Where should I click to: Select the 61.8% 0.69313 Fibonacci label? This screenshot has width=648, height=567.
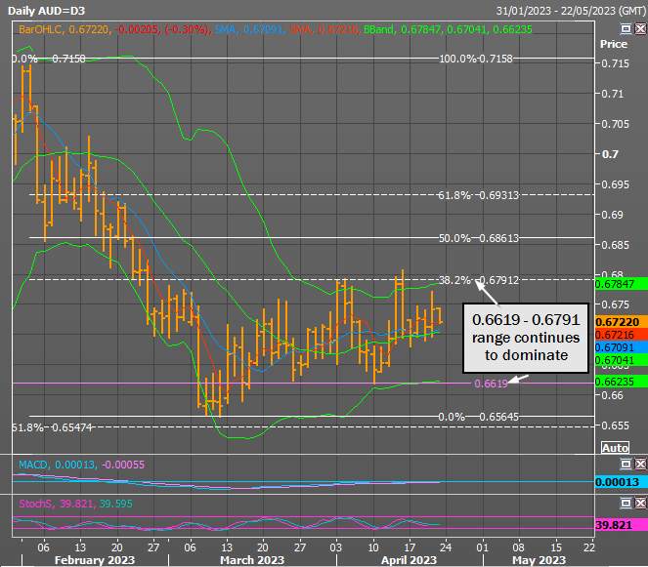click(x=478, y=195)
